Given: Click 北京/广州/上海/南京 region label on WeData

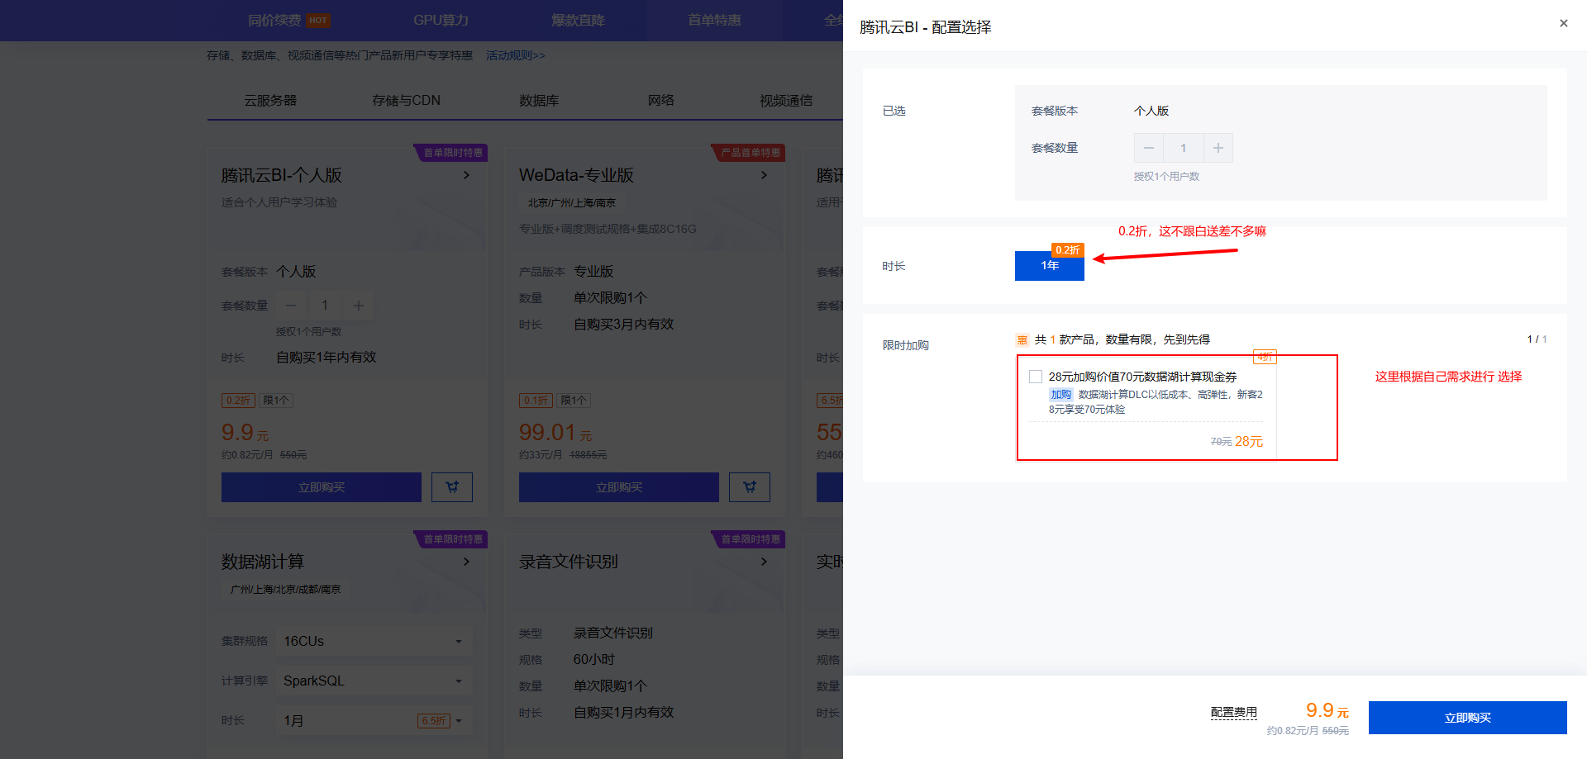Looking at the screenshot, I should pos(572,202).
